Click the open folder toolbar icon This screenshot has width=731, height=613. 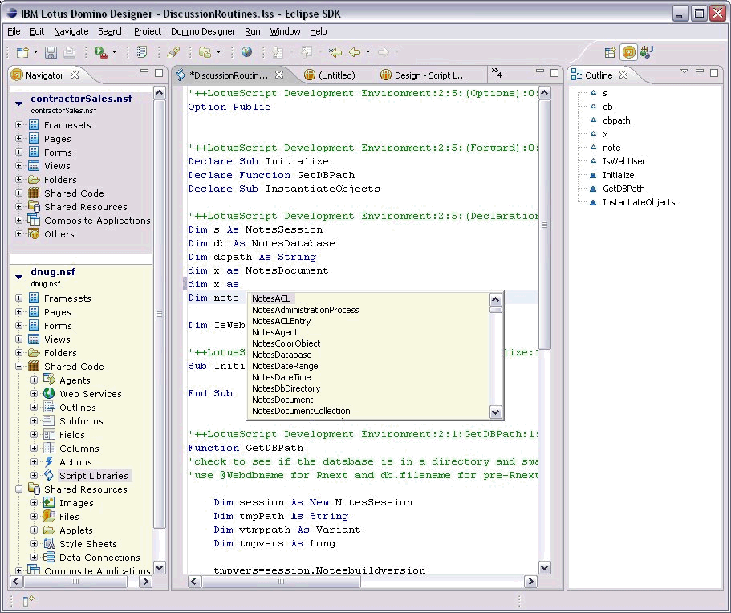(205, 52)
